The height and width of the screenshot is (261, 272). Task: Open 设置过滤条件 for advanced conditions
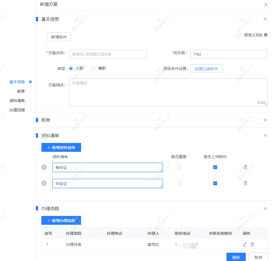(x=206, y=69)
